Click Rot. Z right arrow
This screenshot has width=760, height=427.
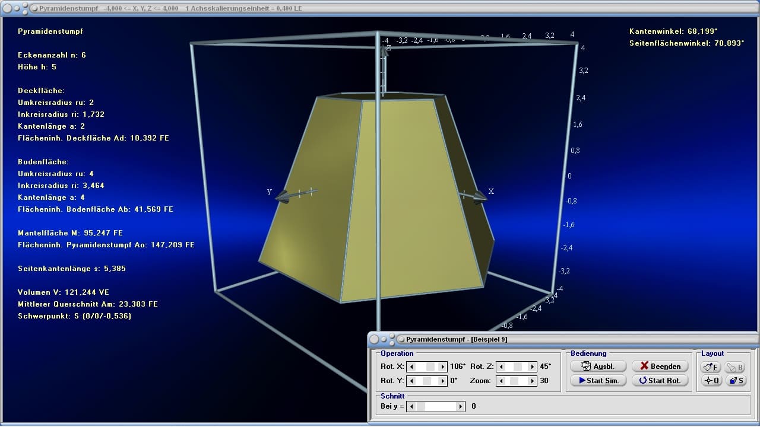point(532,367)
